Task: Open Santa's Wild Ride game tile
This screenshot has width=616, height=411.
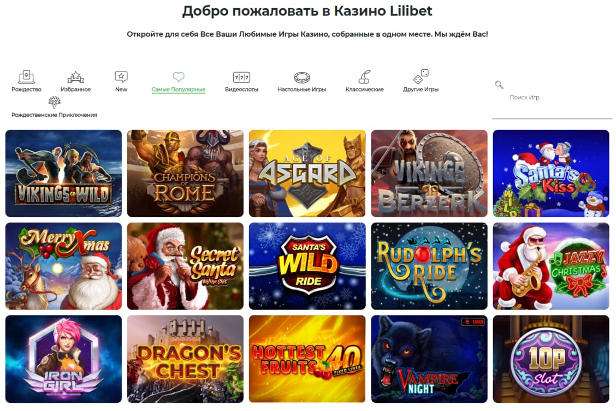Action: coord(307,266)
